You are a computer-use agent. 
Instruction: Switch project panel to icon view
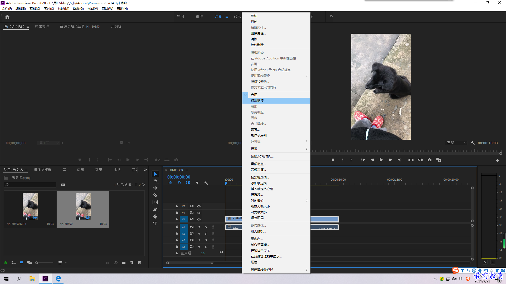(x=22, y=262)
